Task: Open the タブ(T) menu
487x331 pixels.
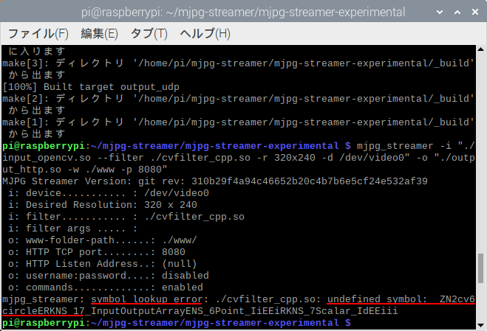Action: coord(149,33)
